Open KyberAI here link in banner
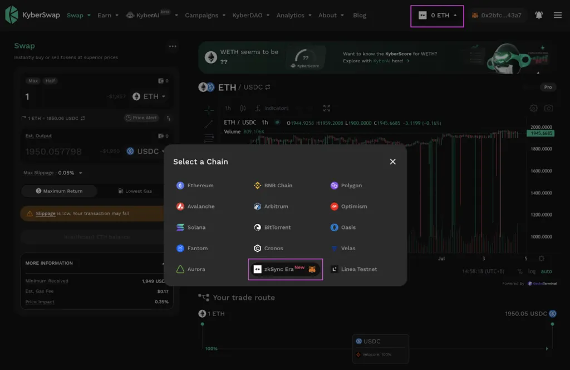The width and height of the screenshot is (570, 370). click(x=382, y=61)
